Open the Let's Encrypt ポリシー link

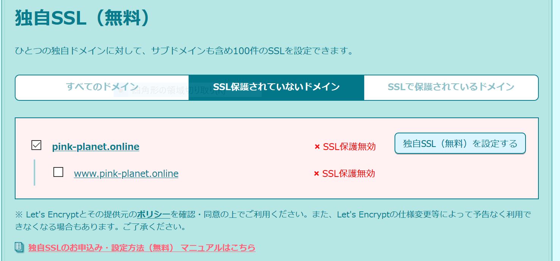tap(154, 214)
